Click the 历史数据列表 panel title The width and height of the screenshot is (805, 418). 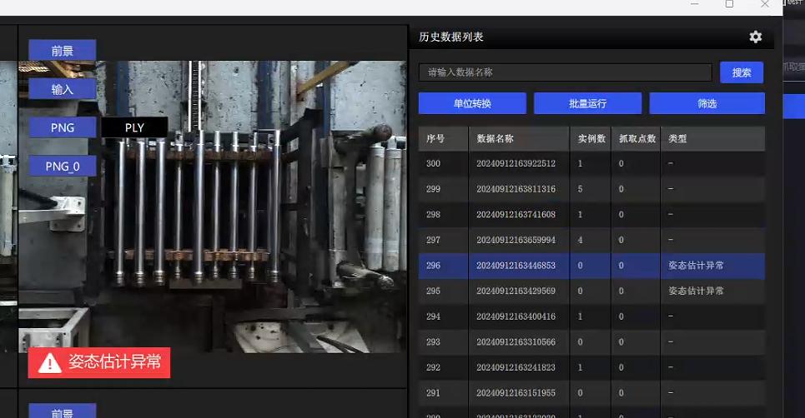[450, 37]
